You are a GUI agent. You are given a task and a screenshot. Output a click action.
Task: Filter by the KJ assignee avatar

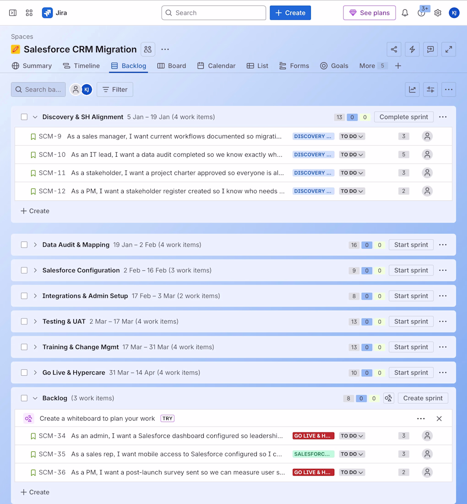(87, 89)
